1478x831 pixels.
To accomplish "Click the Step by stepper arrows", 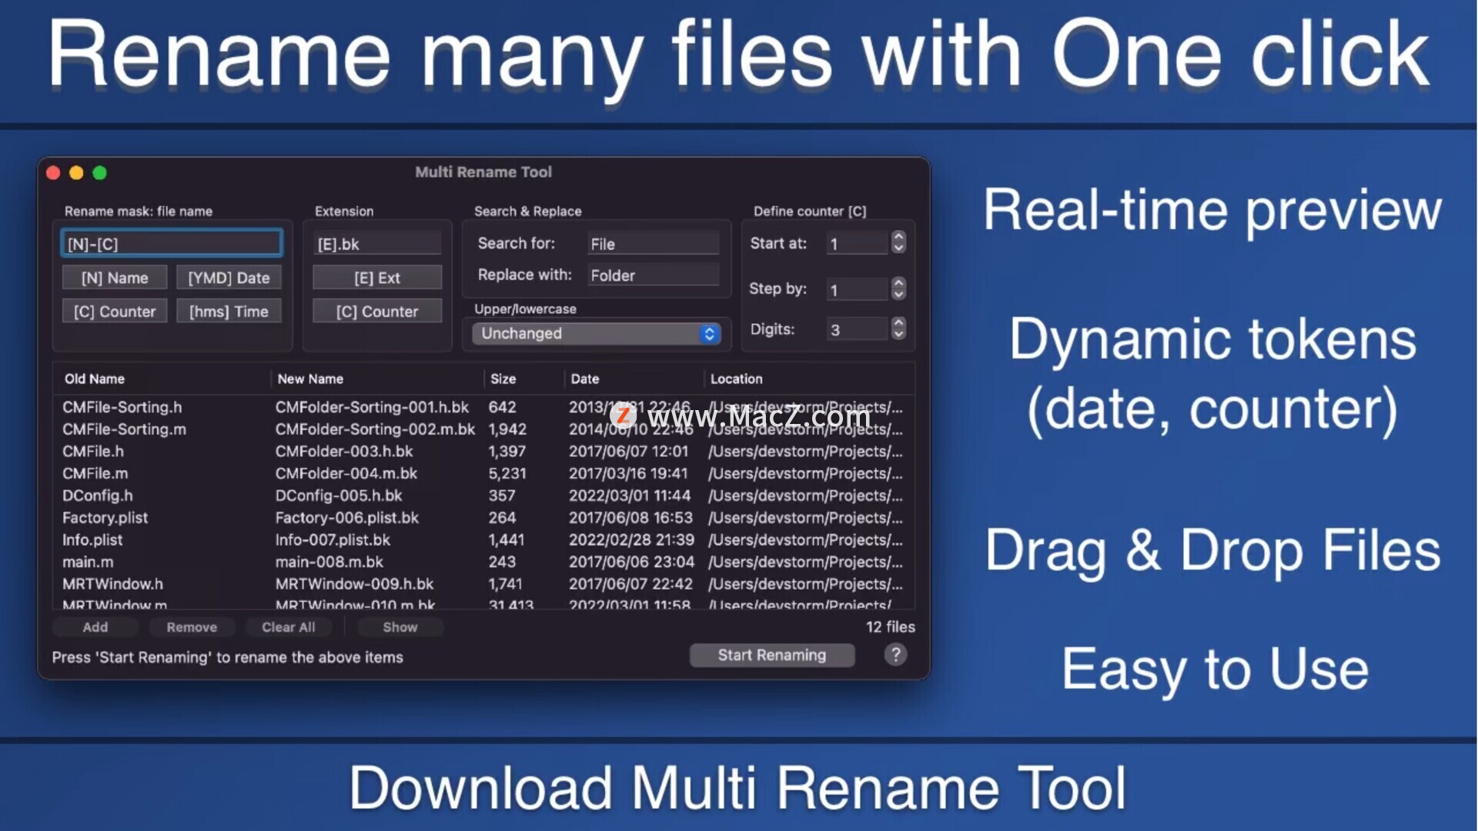I will point(898,289).
